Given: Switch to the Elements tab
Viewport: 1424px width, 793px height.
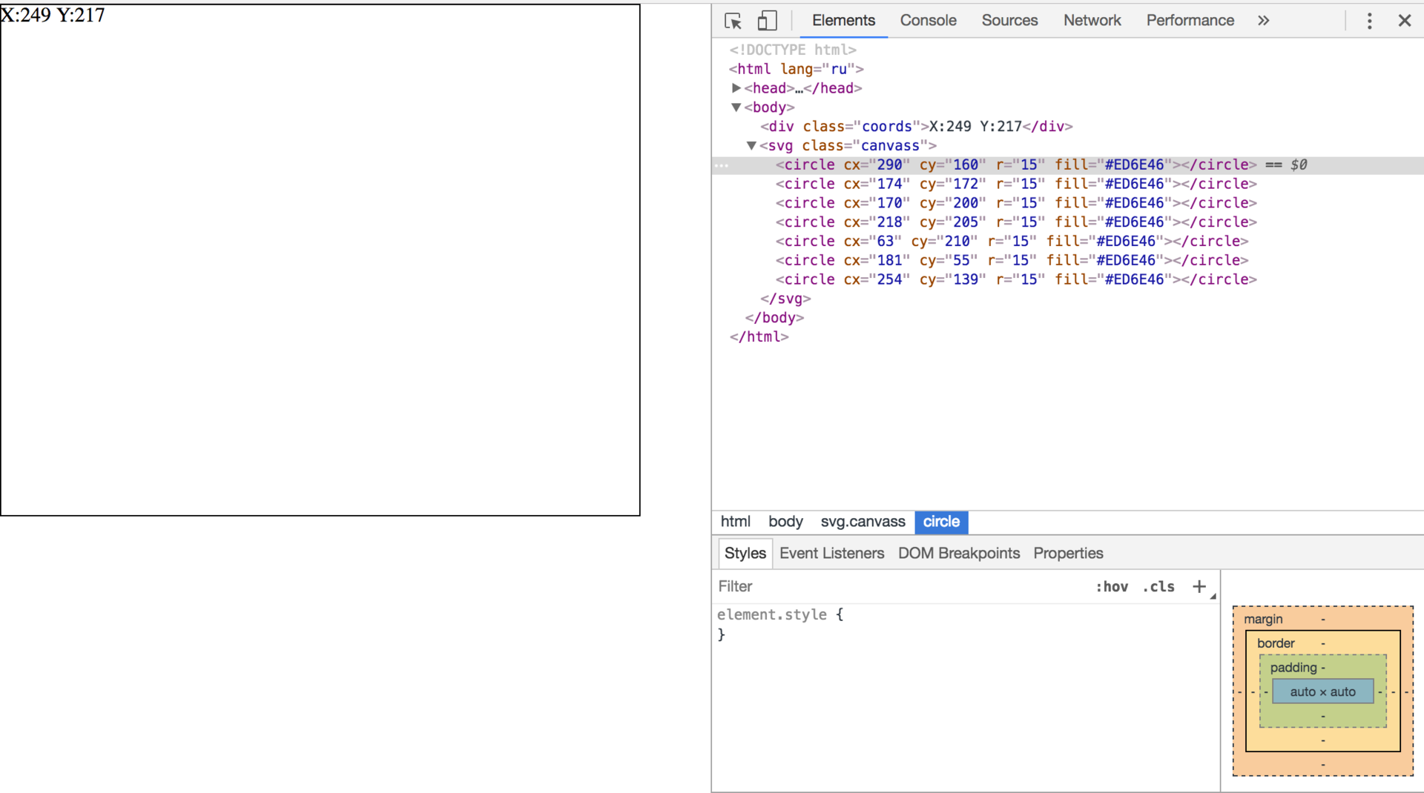Looking at the screenshot, I should click(x=843, y=20).
